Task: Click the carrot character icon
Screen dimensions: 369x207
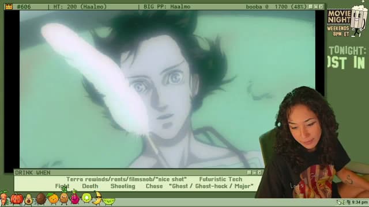Action: click(3, 198)
